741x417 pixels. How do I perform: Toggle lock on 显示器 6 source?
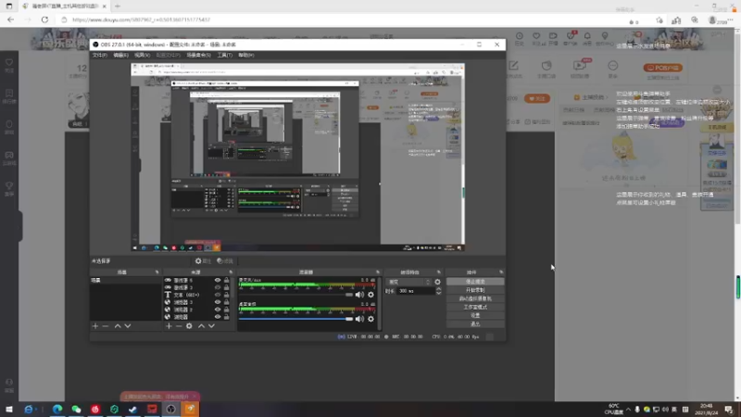226,281
